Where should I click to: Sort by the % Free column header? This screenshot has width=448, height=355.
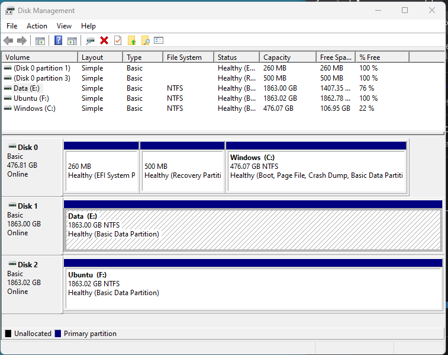point(382,57)
